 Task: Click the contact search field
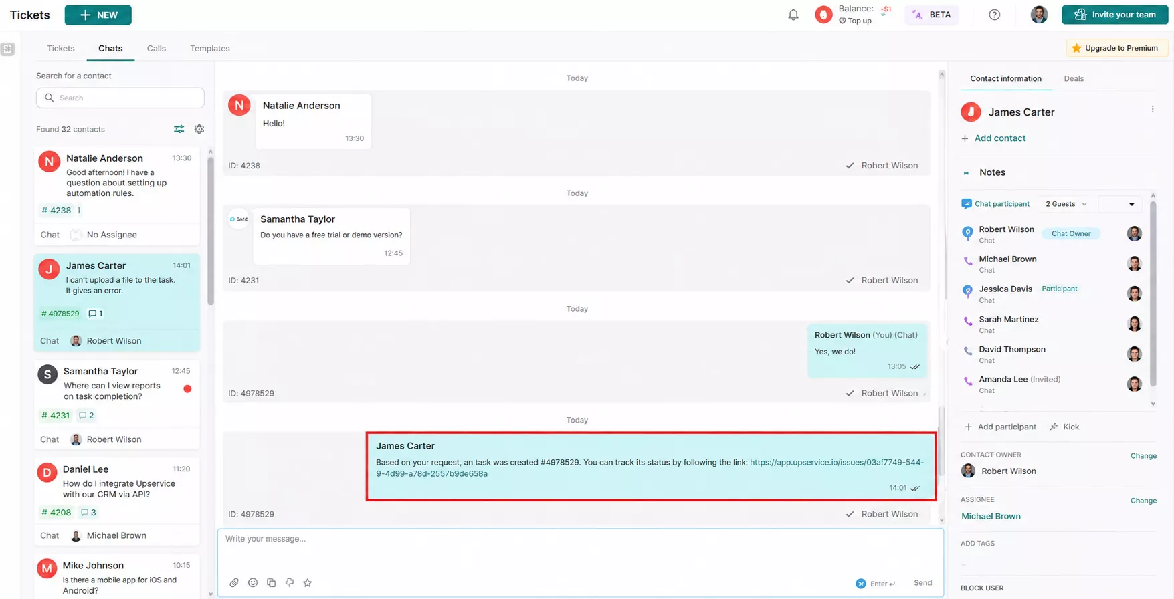(120, 98)
